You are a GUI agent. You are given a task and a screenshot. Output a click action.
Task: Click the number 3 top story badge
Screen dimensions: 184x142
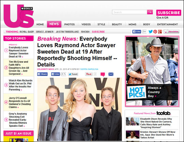point(6,85)
